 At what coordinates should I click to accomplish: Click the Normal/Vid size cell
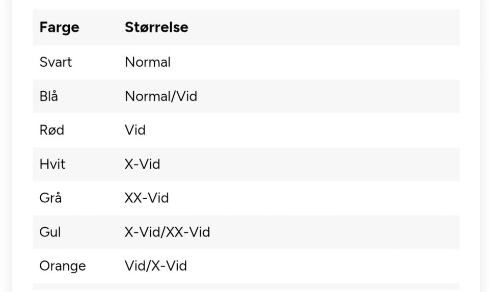[x=161, y=96]
